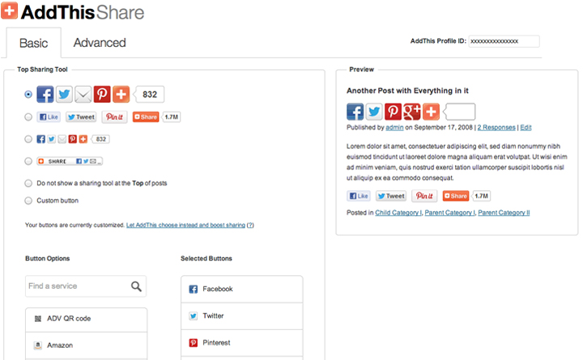Click large email envelope icon in first option

83,95
